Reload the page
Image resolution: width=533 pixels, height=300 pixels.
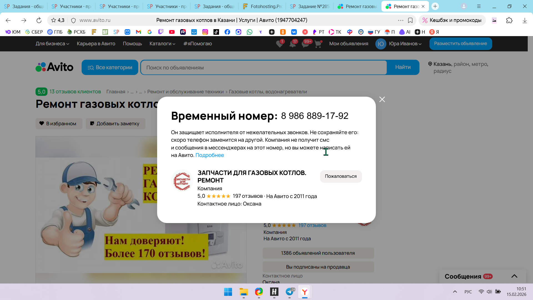tap(39, 20)
